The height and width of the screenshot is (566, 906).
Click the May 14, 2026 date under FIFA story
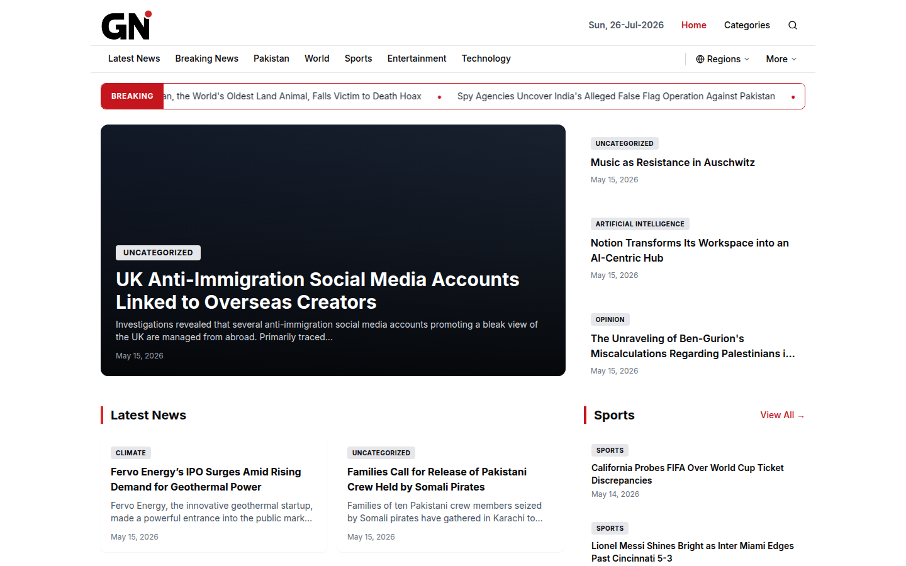coord(615,494)
